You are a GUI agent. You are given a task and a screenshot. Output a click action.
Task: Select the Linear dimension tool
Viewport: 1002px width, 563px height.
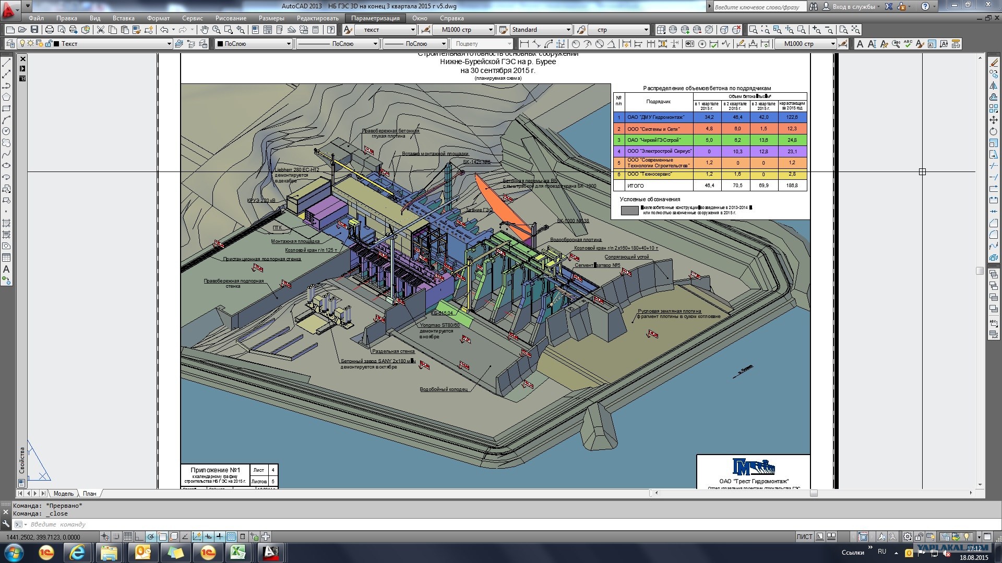coord(524,44)
